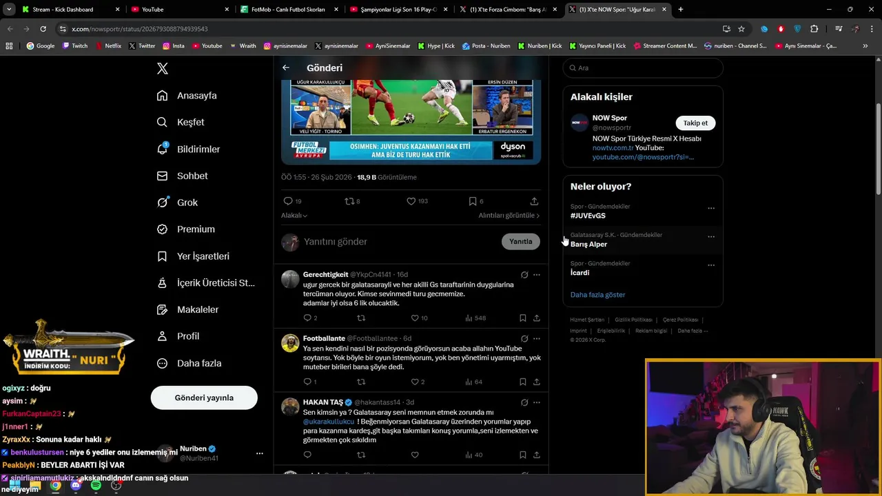Open Profil in the sidebar
The image size is (882, 496).
click(x=178, y=336)
